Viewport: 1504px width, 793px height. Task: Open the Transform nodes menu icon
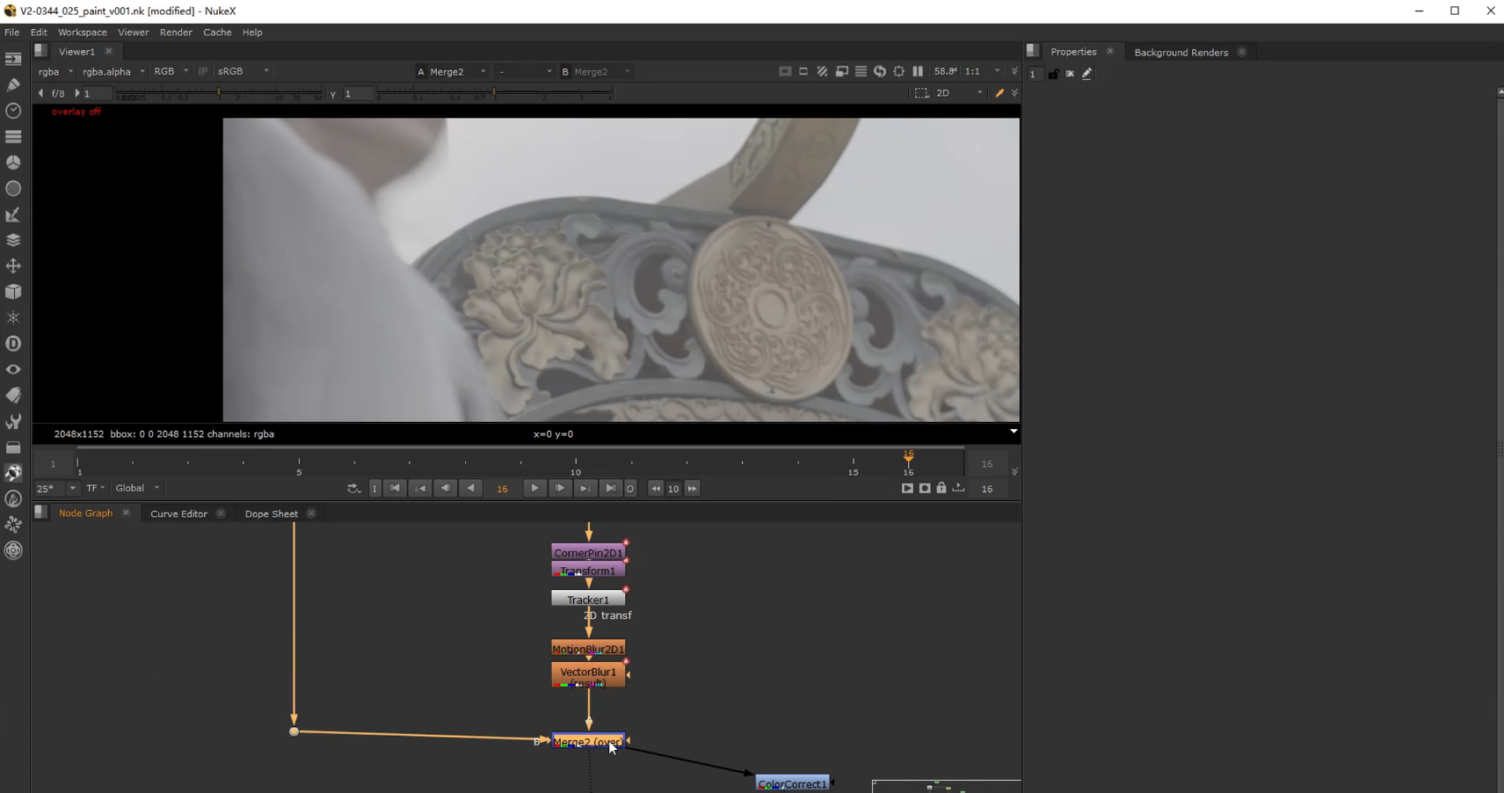[13, 266]
